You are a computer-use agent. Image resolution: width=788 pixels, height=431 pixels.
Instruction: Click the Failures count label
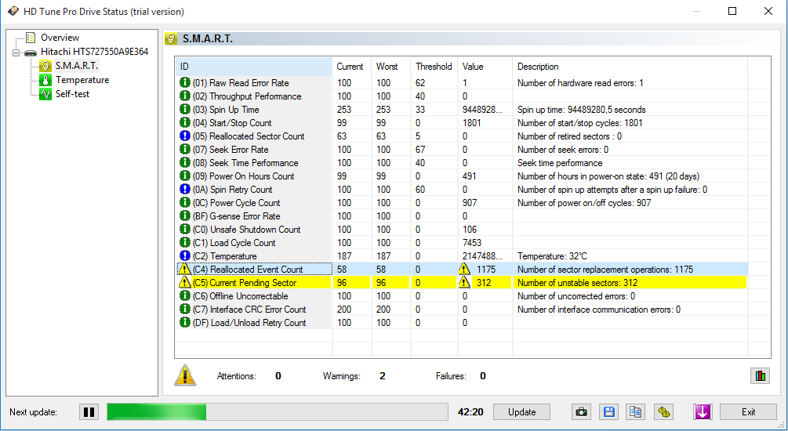click(x=451, y=375)
